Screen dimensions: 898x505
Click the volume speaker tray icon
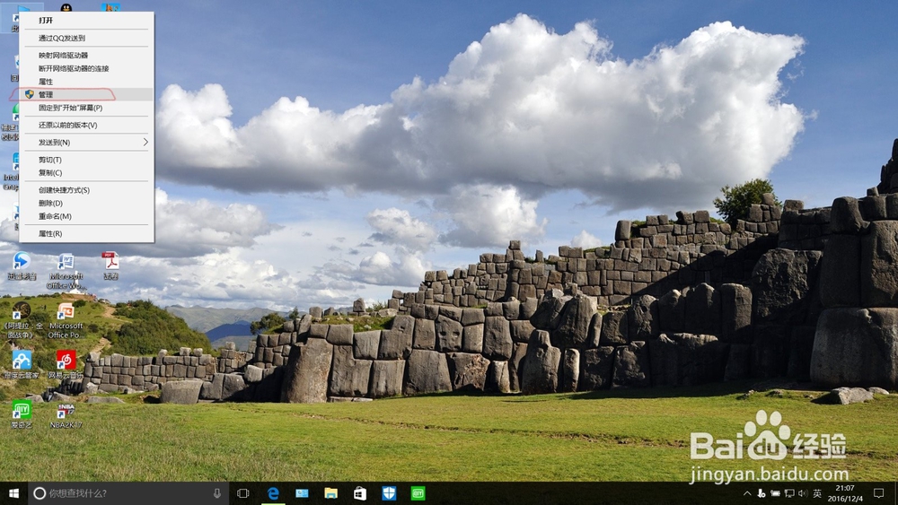(x=802, y=493)
